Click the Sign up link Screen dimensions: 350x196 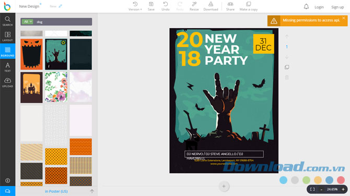tap(337, 7)
